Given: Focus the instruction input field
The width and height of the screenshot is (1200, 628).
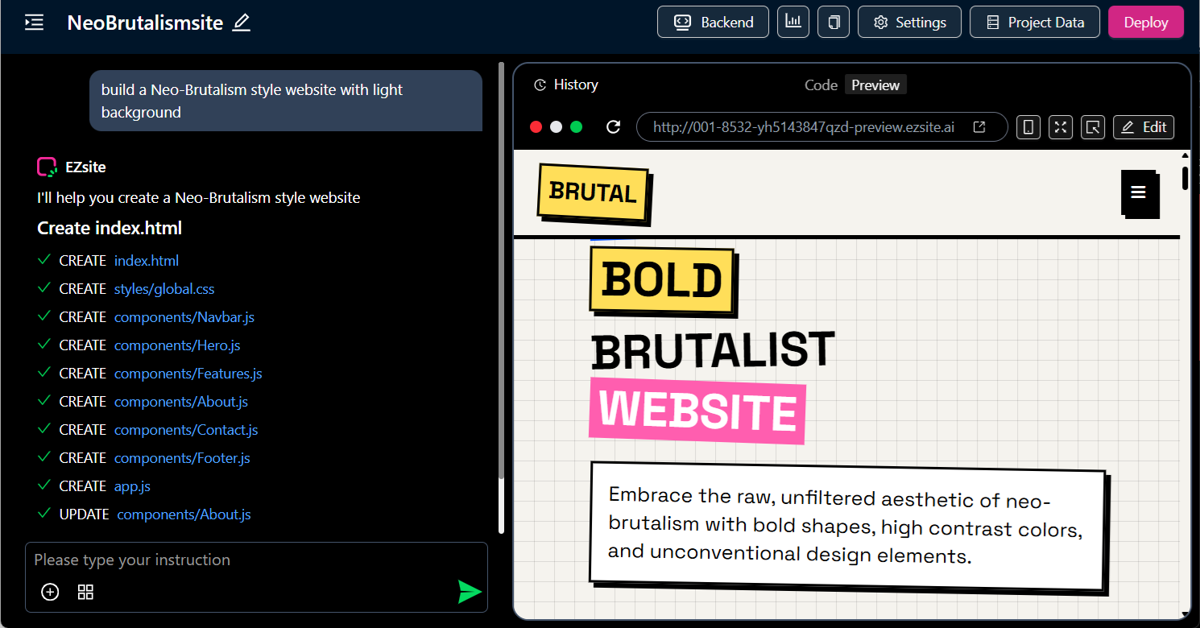Looking at the screenshot, I should click(x=256, y=560).
